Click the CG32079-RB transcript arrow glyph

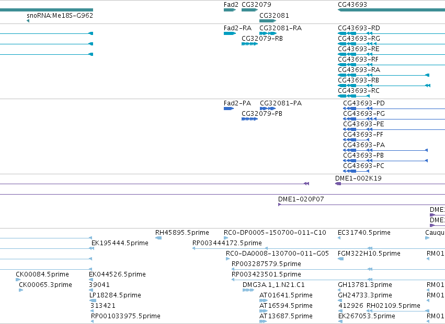click(249, 44)
